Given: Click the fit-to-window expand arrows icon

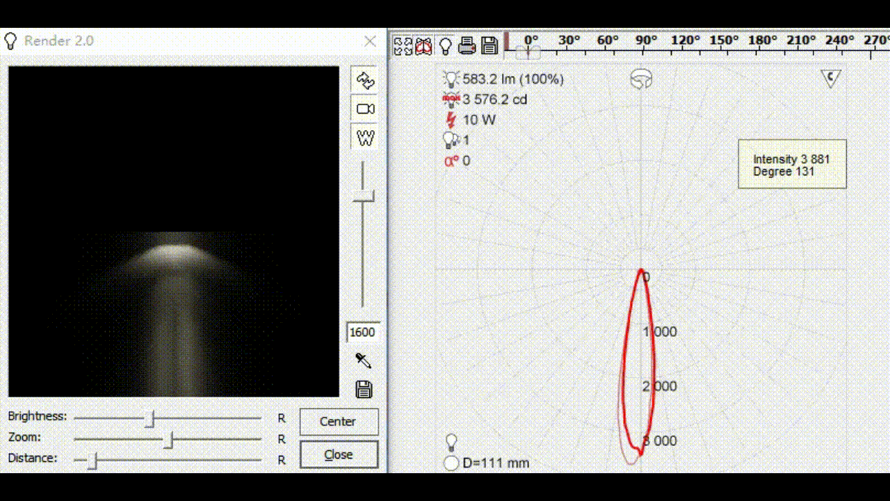Looking at the screenshot, I should coord(403,45).
